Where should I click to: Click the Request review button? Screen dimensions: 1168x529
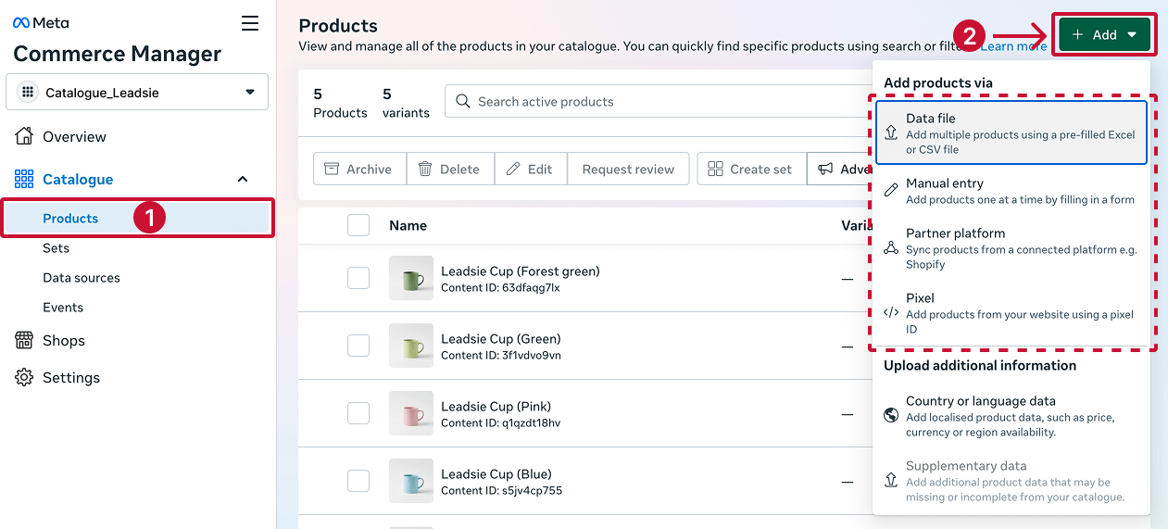(x=628, y=169)
